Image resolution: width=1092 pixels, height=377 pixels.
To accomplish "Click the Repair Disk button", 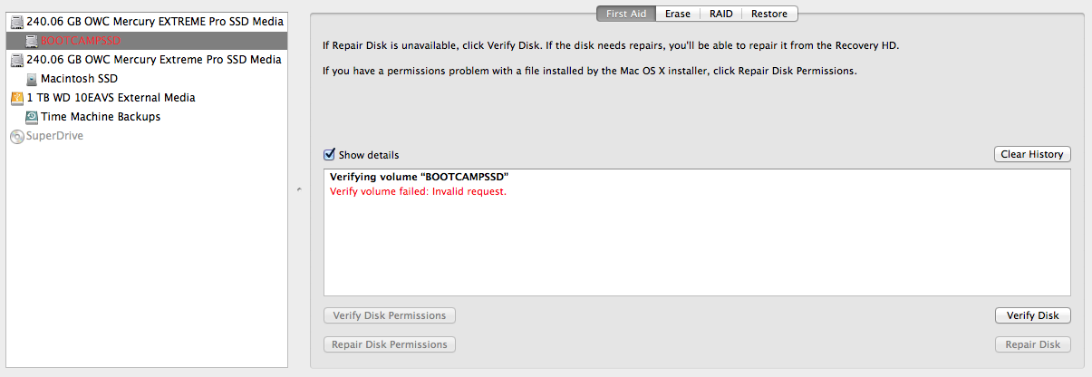I will 1032,344.
